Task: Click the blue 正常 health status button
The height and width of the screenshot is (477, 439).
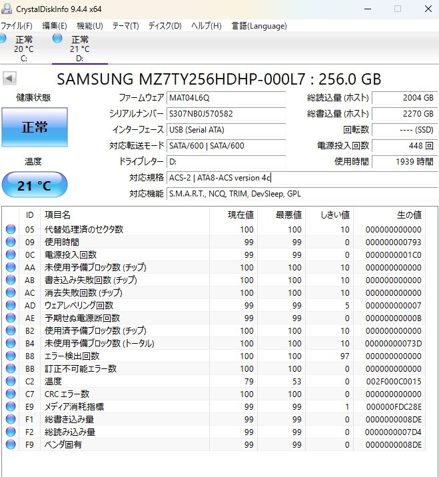Action: click(35, 127)
